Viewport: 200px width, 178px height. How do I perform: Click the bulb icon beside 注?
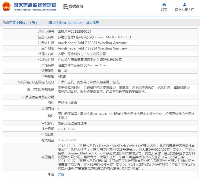[x=49, y=174]
